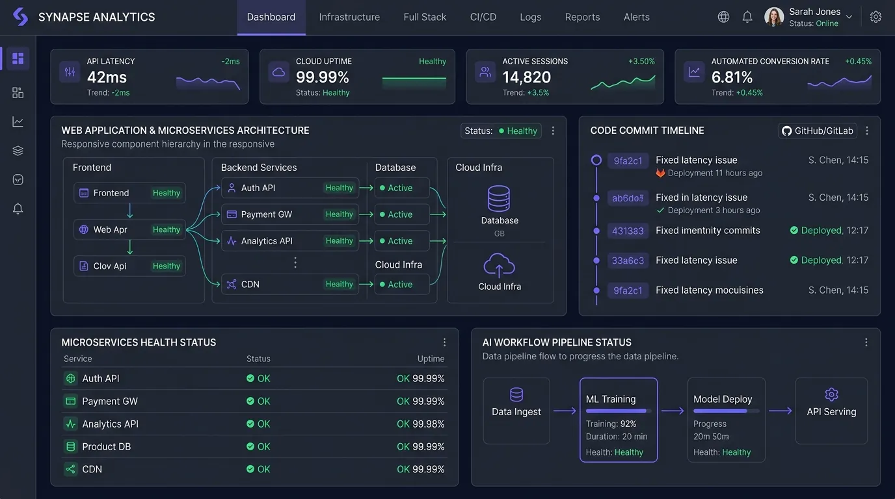Select the CDN backend service node

[x=290, y=284]
